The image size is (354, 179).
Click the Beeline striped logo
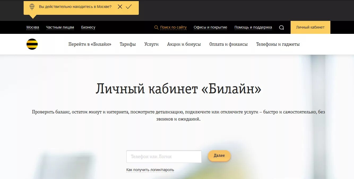(32, 44)
